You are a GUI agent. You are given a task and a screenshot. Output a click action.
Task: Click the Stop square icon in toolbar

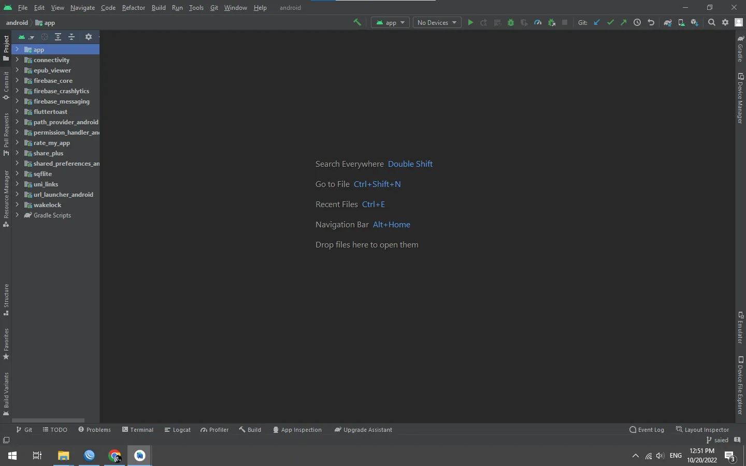coord(565,22)
